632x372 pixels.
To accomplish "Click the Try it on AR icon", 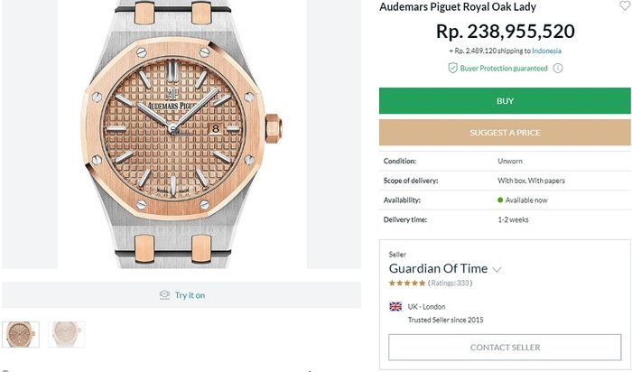I will point(164,295).
